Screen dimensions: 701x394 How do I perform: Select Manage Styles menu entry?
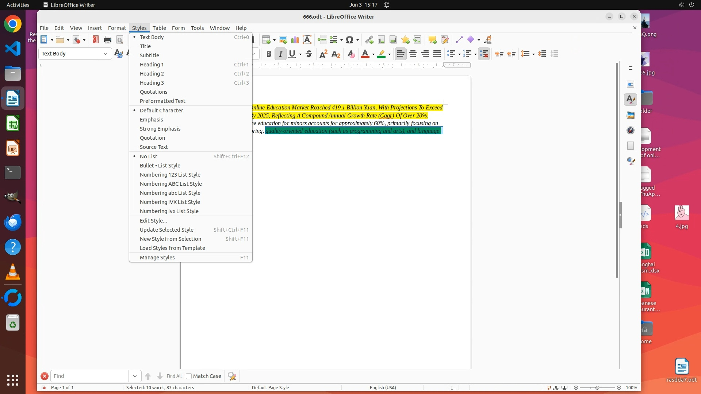click(157, 258)
